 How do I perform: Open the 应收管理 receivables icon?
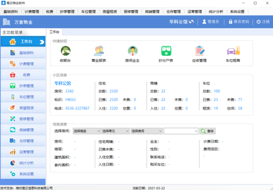click(x=199, y=51)
